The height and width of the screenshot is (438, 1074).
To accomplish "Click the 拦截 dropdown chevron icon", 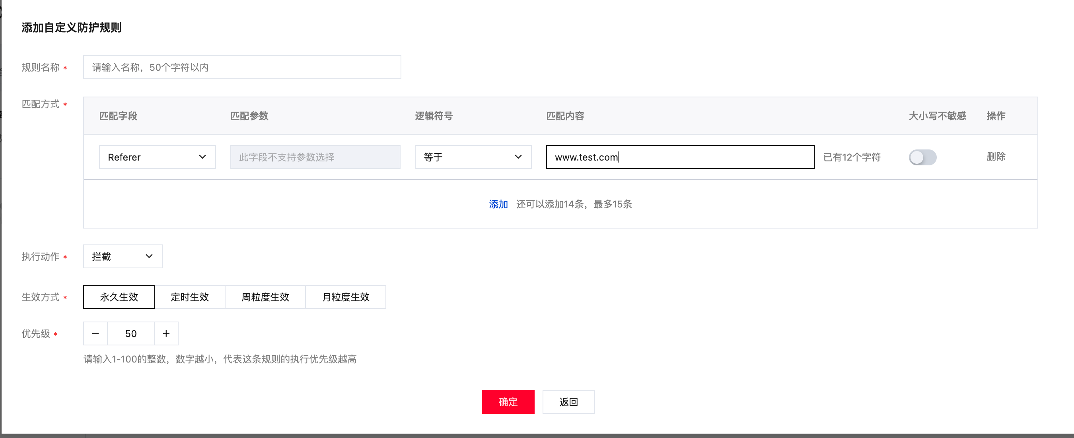I will [x=149, y=256].
